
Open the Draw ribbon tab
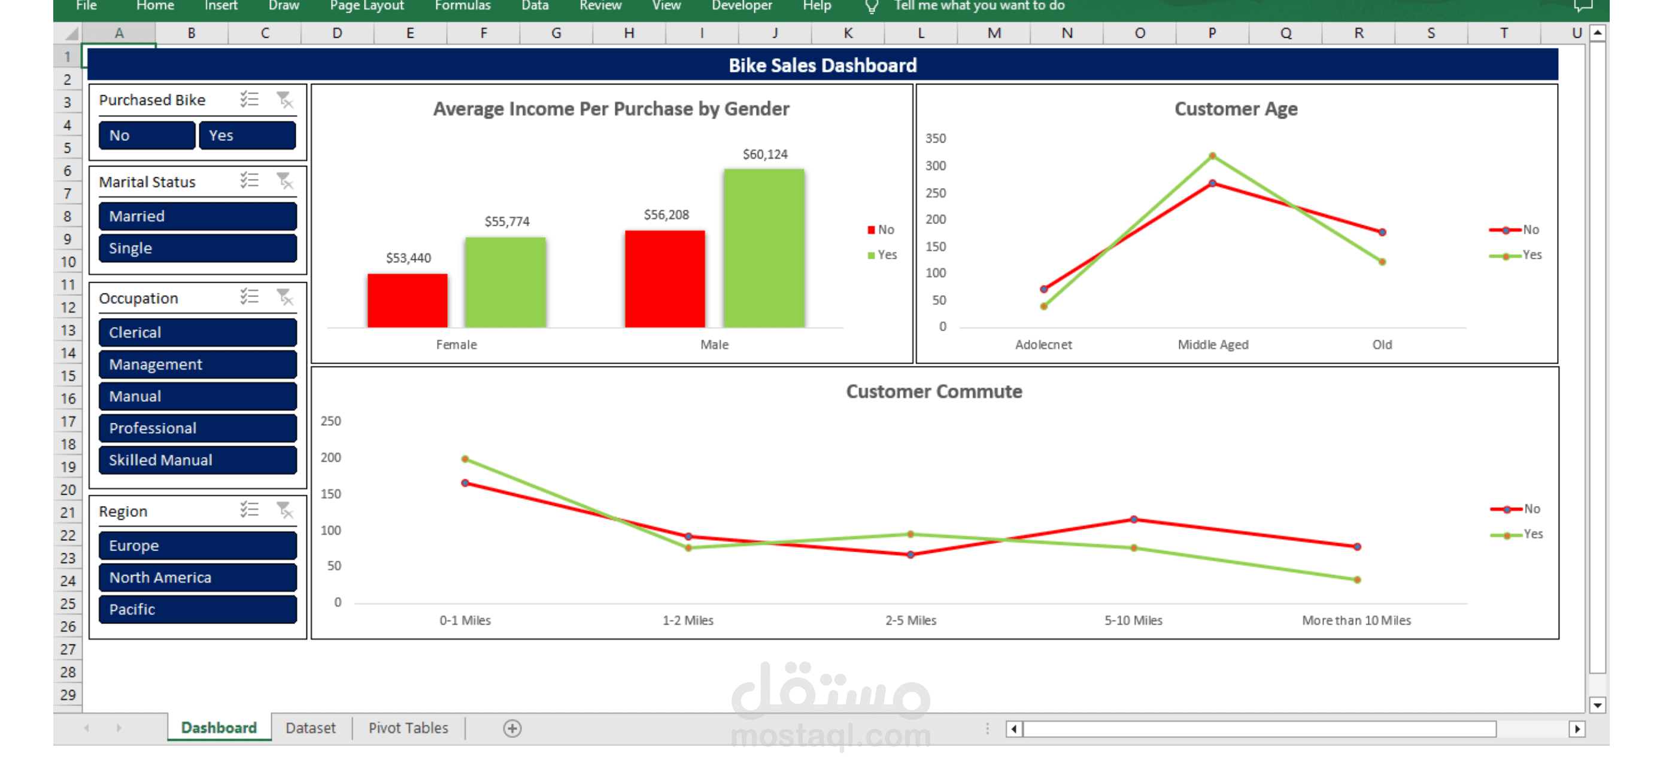(x=283, y=6)
